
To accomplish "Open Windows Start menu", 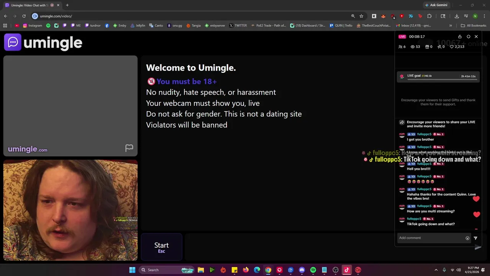I will [x=132, y=270].
